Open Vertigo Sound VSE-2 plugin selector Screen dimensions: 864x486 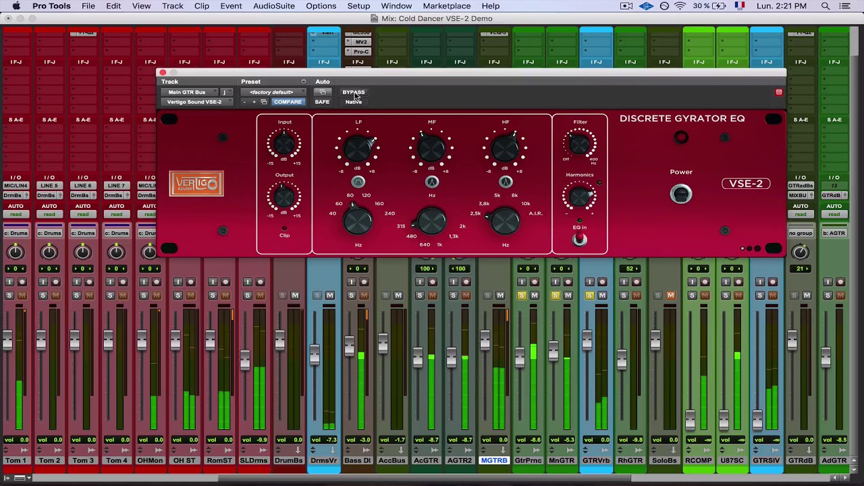point(196,102)
